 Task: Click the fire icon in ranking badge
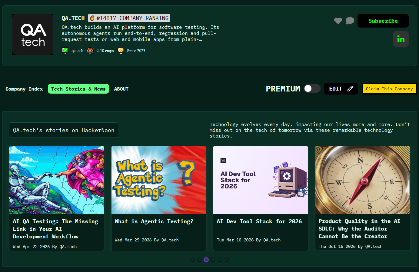(x=92, y=18)
